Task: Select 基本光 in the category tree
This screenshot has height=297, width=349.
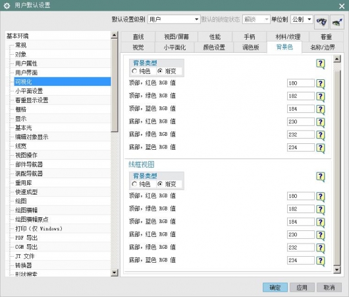Action: point(23,127)
